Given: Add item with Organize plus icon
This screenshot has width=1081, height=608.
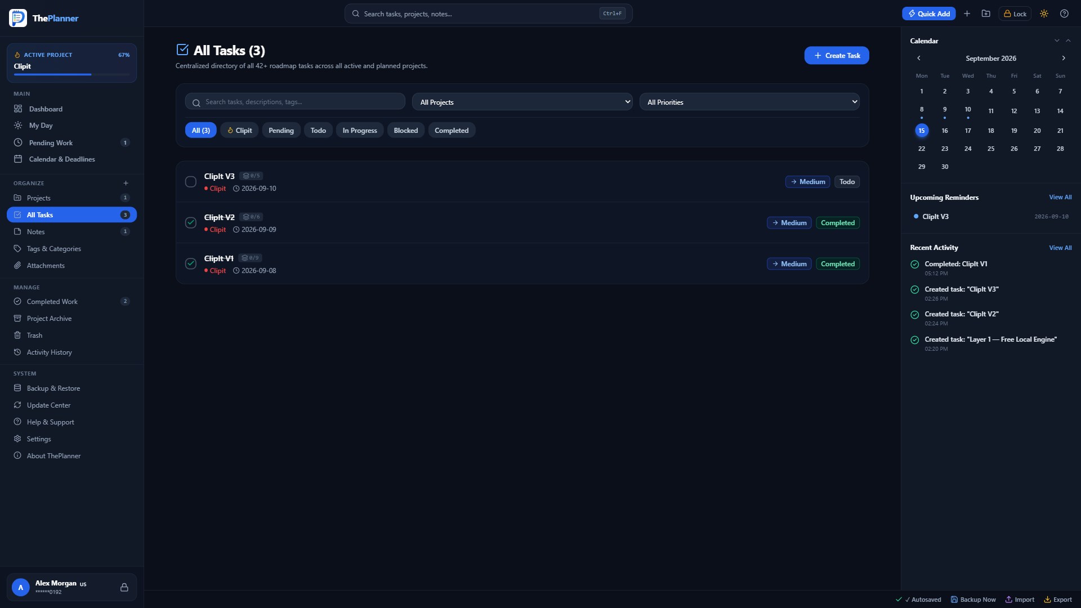Looking at the screenshot, I should coord(126,183).
